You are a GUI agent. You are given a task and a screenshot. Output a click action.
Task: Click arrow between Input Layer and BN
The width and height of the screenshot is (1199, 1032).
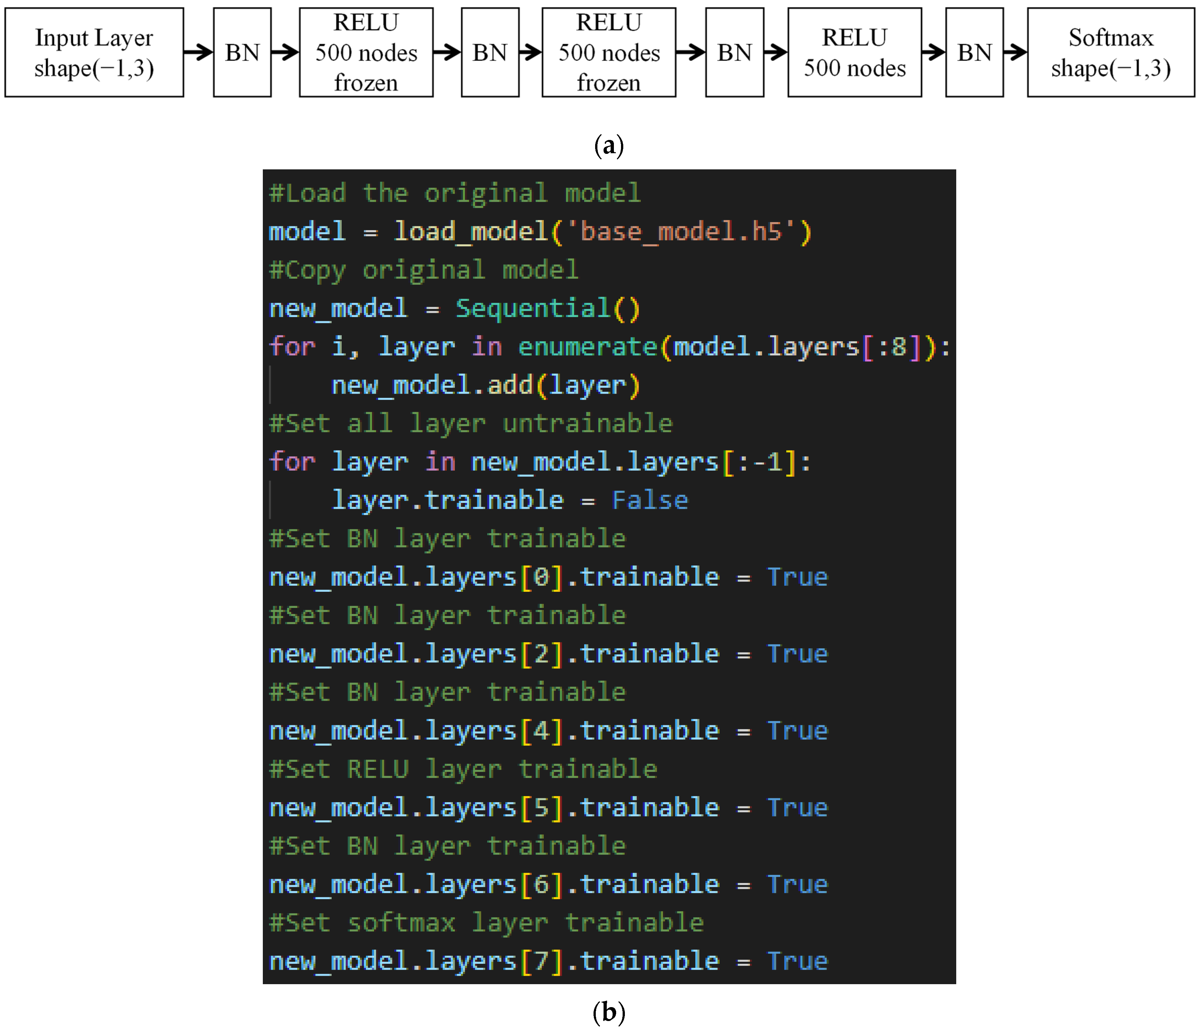click(198, 53)
